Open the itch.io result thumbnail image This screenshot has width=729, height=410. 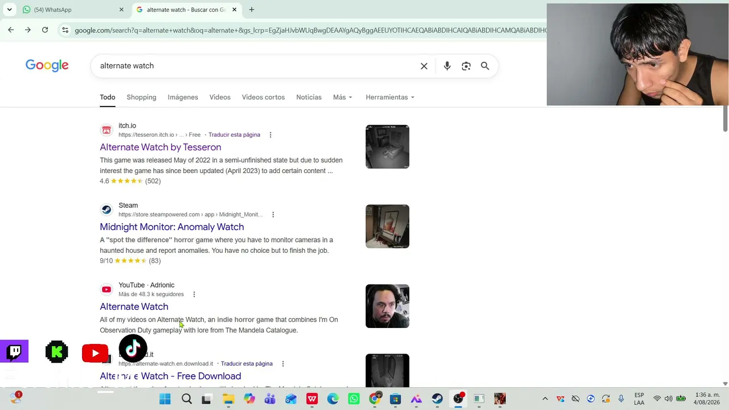click(x=387, y=147)
